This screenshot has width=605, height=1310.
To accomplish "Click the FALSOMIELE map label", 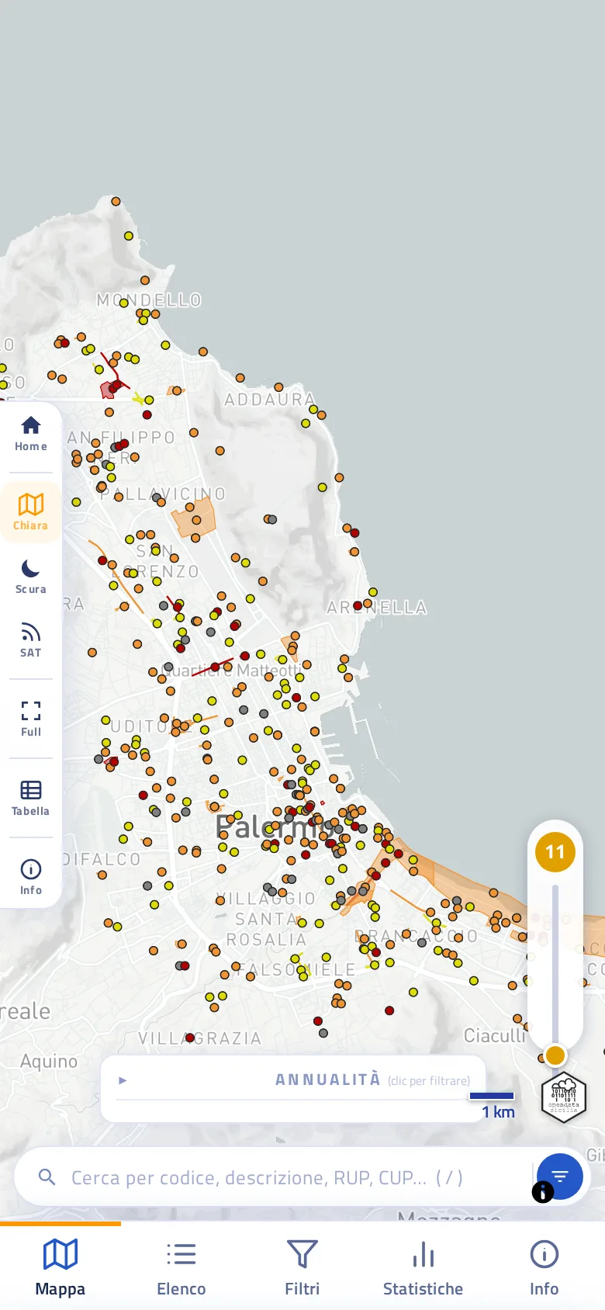I will [296, 970].
